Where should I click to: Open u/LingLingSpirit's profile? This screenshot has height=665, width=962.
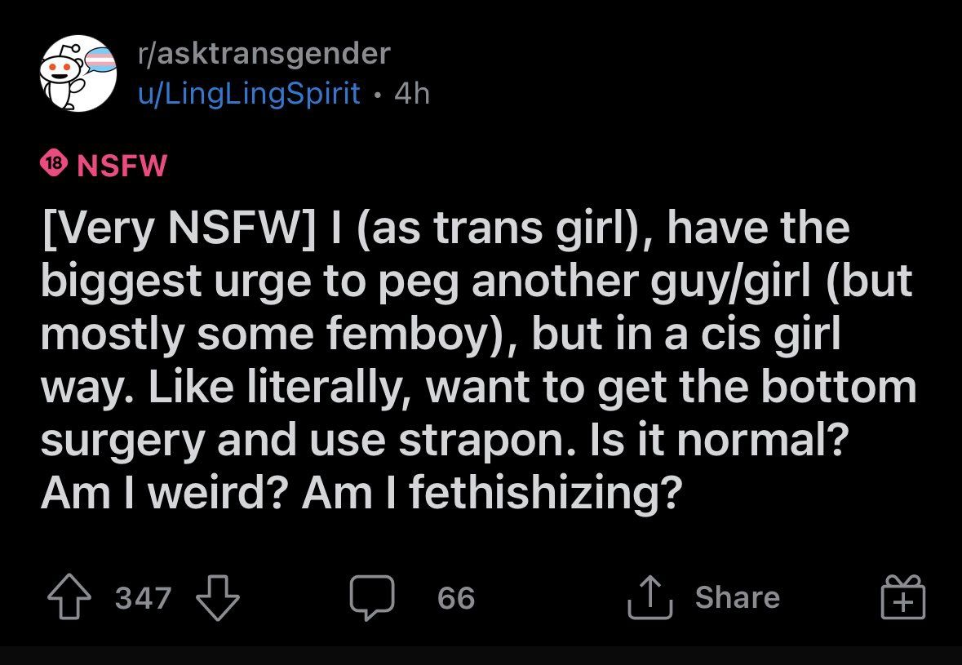pos(249,93)
